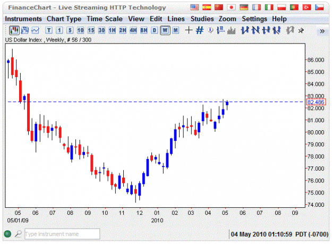Click the US Dollar Index chart title

48,40
